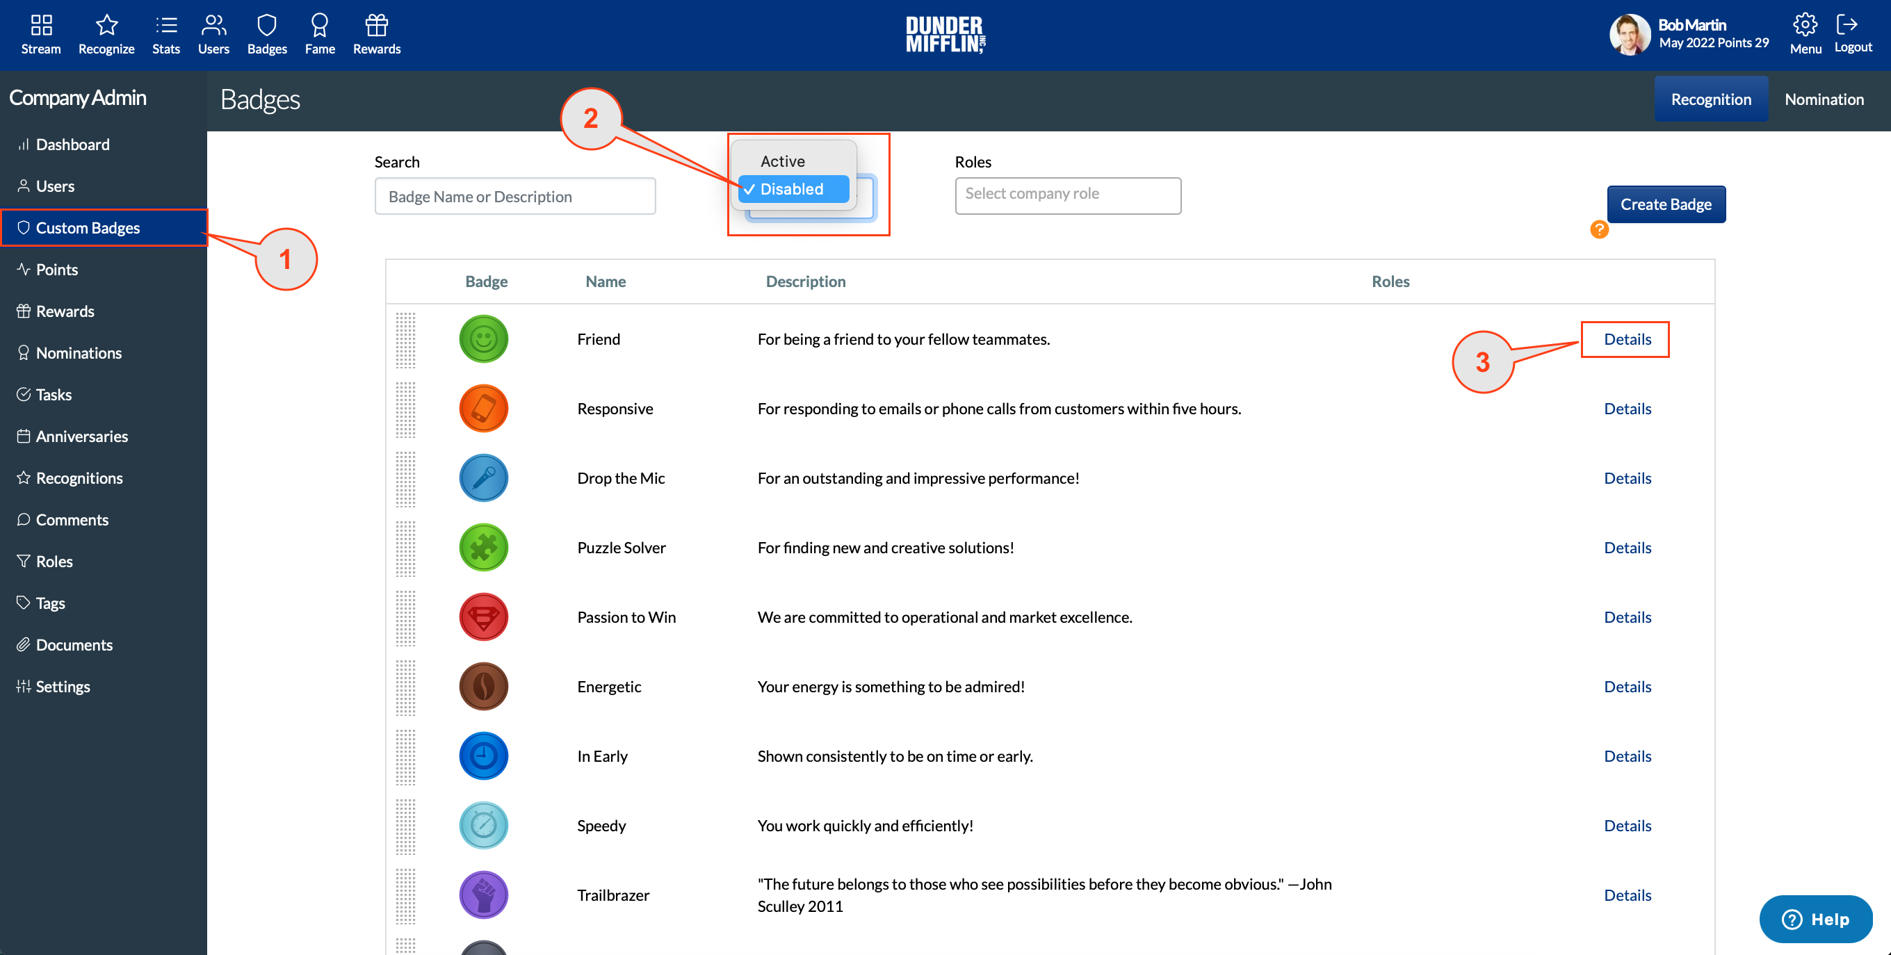Switch to the Recognition tab
Screen dimensions: 1891x955
pos(1711,99)
